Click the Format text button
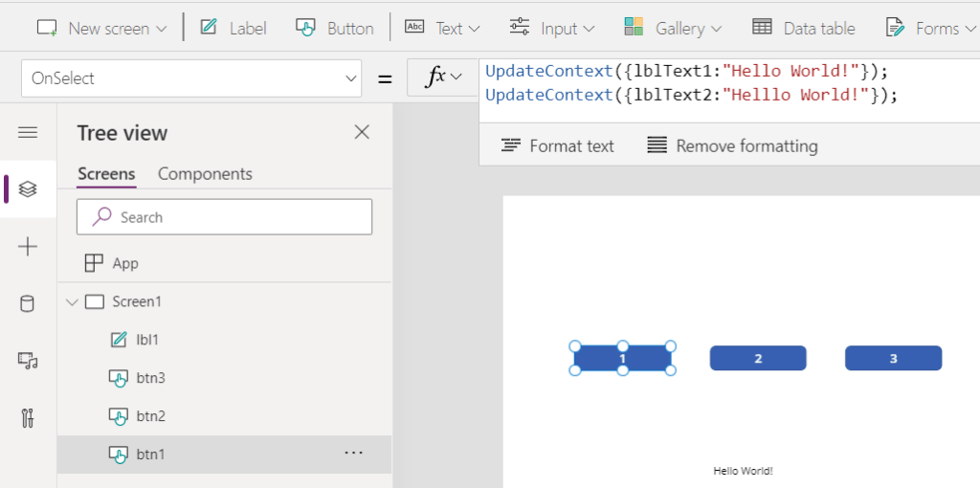 tap(558, 145)
